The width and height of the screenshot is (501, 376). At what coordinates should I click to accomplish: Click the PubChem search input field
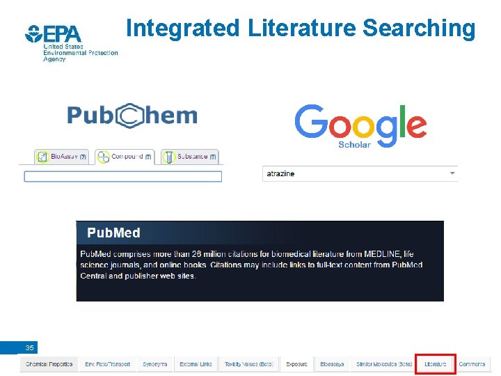123,176
